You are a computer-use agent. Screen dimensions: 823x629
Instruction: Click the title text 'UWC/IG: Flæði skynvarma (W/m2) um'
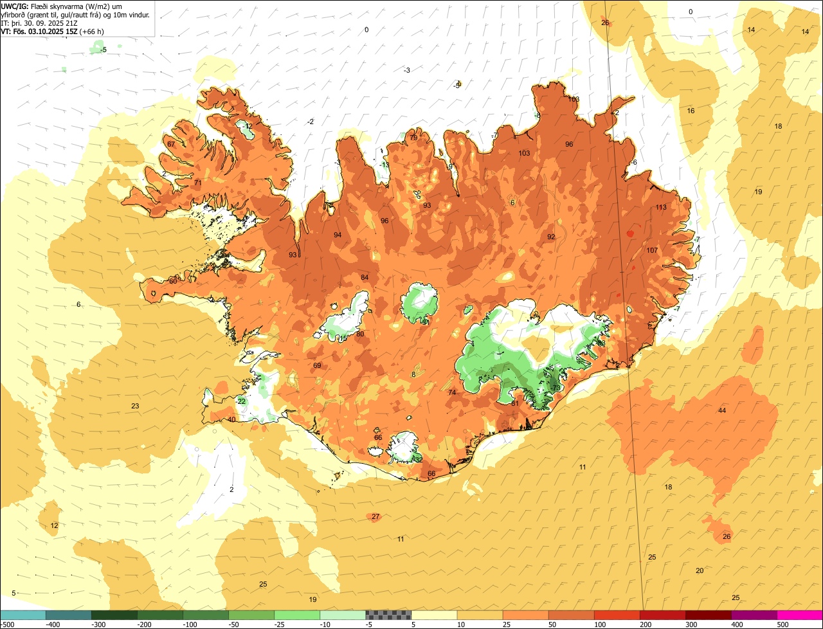pos(62,6)
